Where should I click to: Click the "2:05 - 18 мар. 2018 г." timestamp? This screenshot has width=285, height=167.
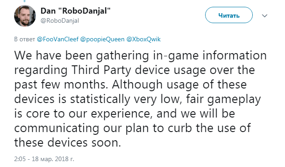pos(44,159)
